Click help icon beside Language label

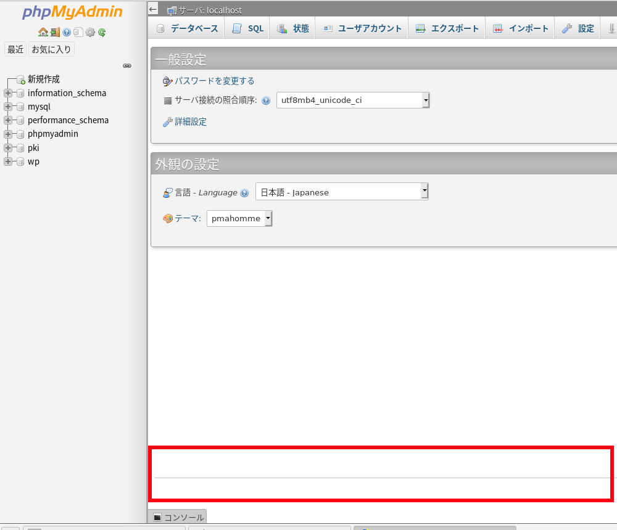(x=244, y=193)
